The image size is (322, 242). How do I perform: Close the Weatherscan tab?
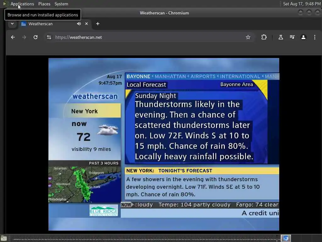pyautogui.click(x=86, y=24)
